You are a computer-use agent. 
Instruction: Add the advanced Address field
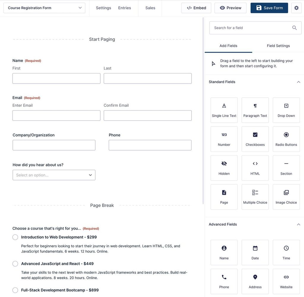point(255,282)
